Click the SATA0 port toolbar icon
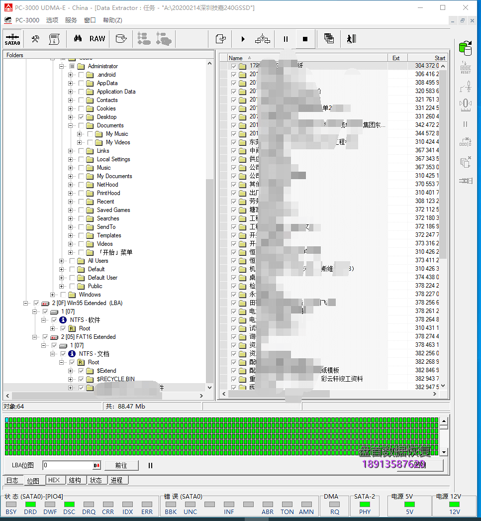This screenshot has width=481, height=521. click(12, 39)
